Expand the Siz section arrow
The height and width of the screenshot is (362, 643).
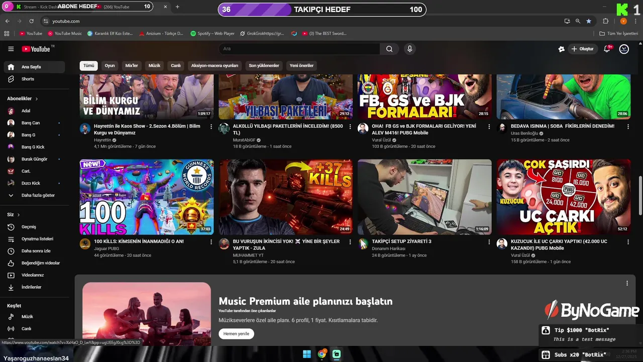pyautogui.click(x=19, y=215)
